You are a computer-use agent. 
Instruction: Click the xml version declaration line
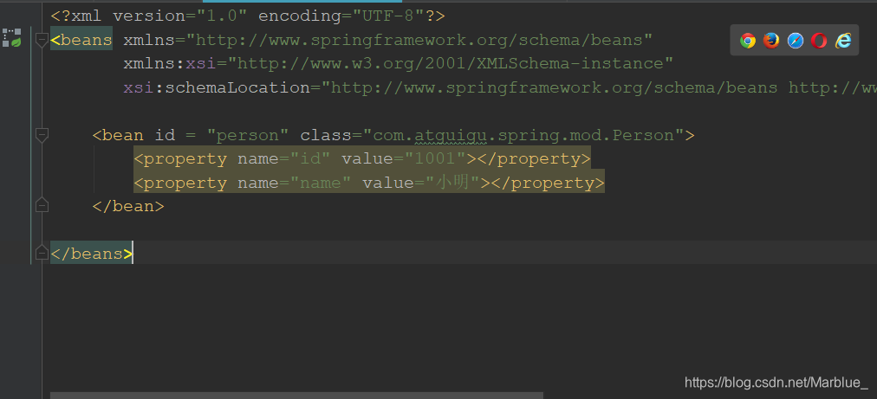248,16
